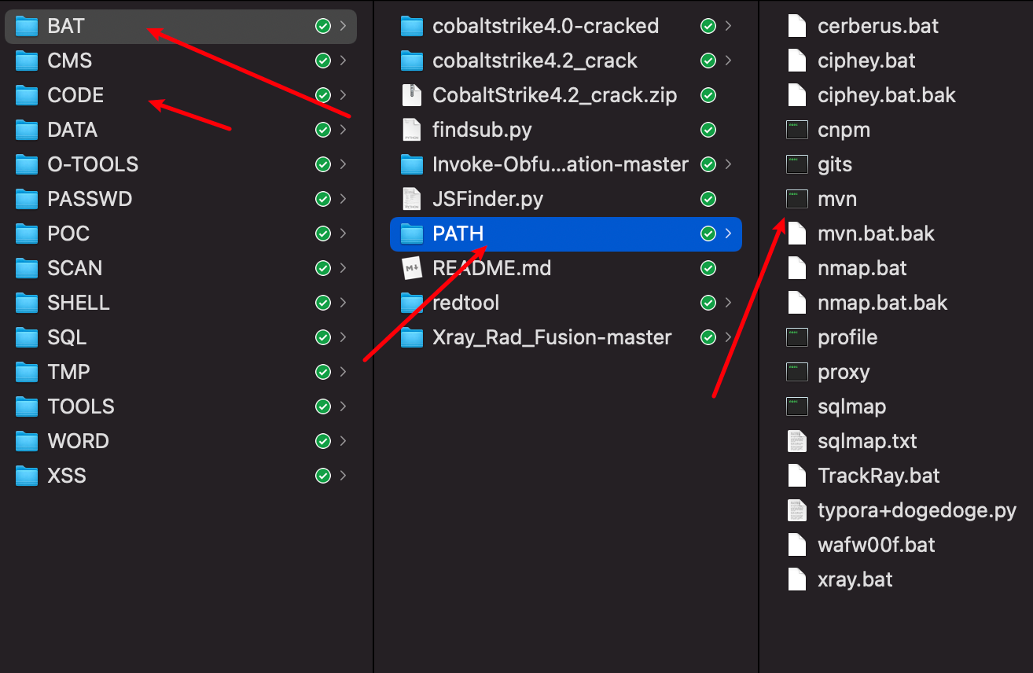
Task: Click the sqlmap executable icon
Action: tap(797, 407)
